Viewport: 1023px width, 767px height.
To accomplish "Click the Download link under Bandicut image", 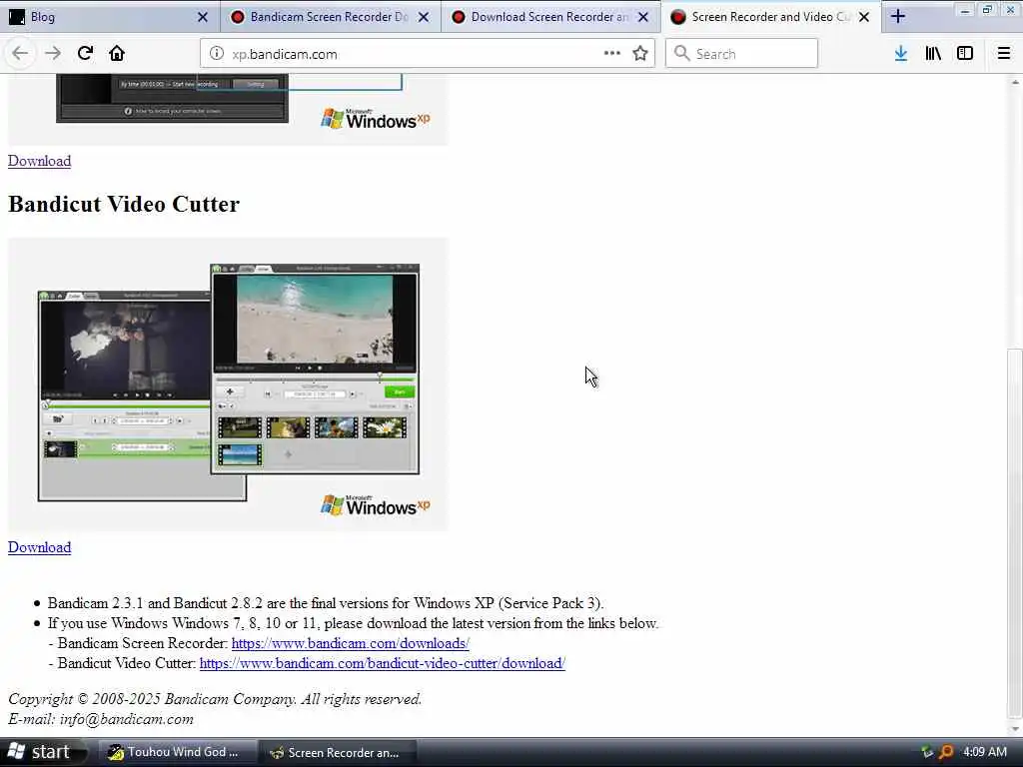I will point(40,548).
